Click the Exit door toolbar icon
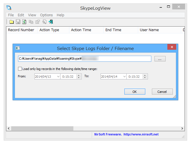This screenshot has width=192, height=146. [51, 22]
